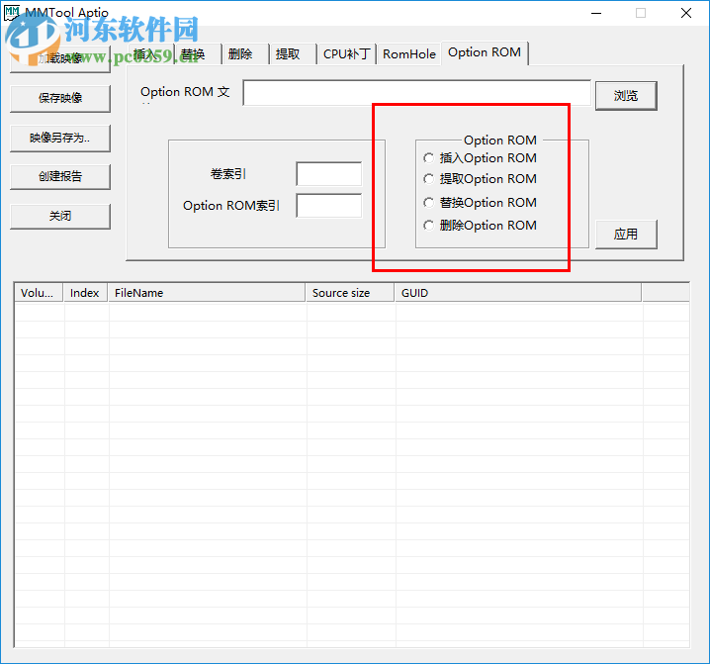Image resolution: width=710 pixels, height=664 pixels.
Task: Select the 插入Option ROM radio button
Action: click(480, 158)
